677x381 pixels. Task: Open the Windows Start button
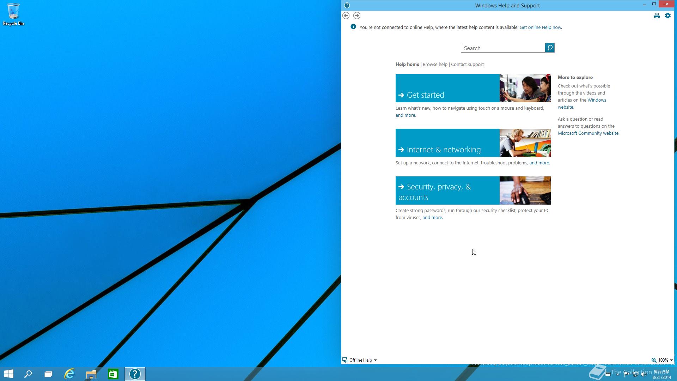pos(9,374)
